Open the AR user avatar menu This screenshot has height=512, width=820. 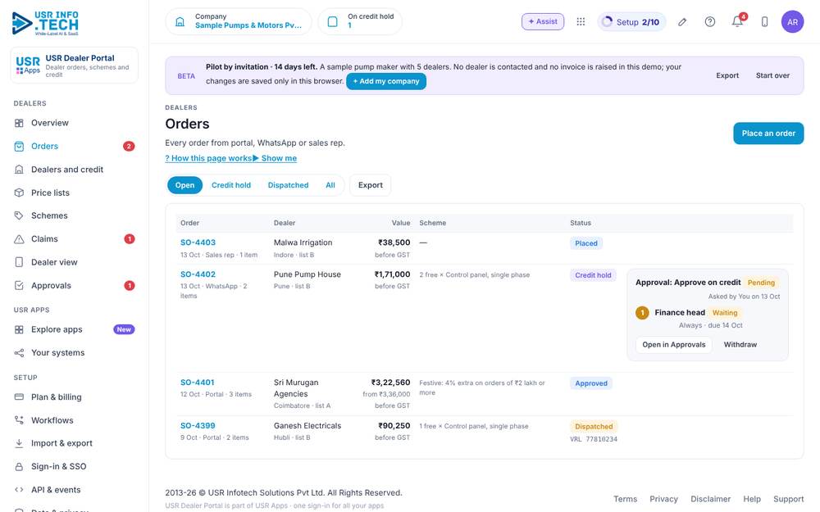click(792, 22)
